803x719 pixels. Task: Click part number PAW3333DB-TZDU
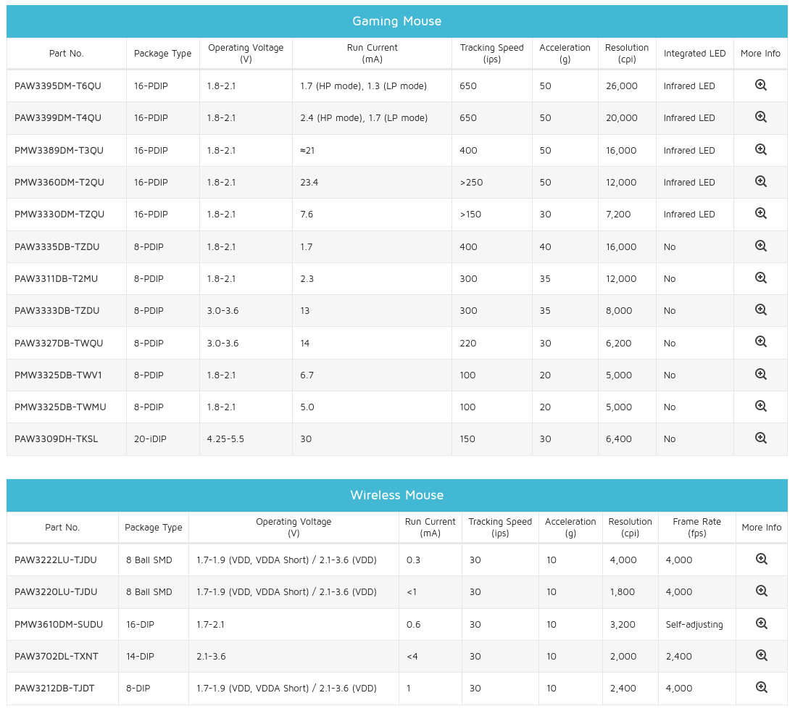pyautogui.click(x=57, y=310)
